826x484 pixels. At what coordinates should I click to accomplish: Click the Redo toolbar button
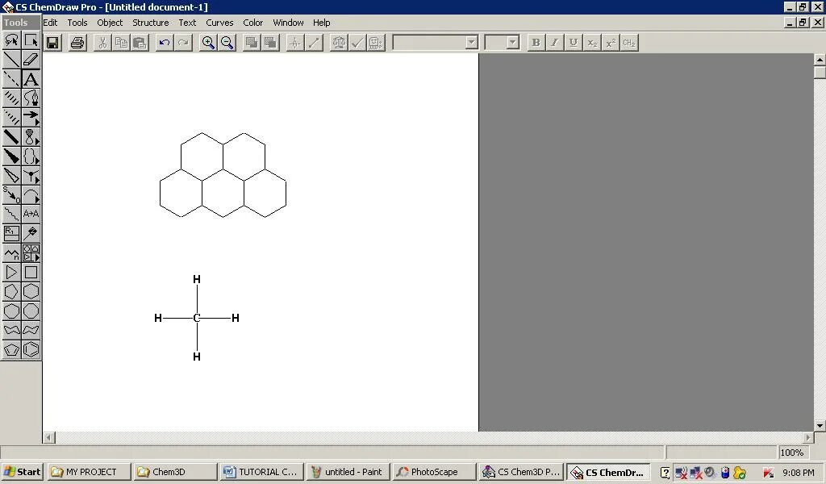(x=183, y=43)
